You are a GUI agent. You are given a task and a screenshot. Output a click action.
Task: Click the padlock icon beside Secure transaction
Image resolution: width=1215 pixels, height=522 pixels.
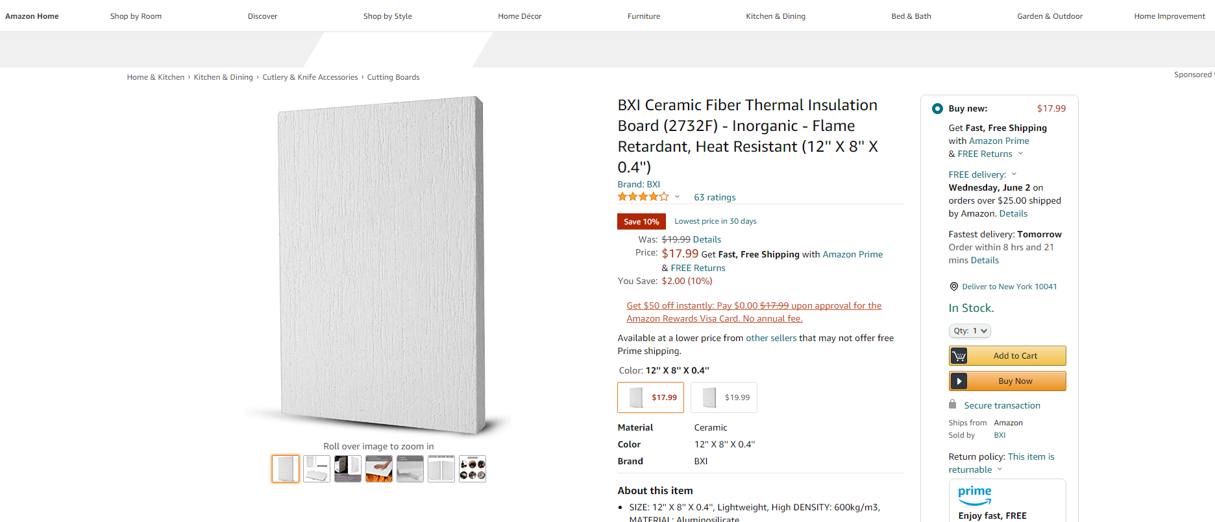tap(952, 405)
